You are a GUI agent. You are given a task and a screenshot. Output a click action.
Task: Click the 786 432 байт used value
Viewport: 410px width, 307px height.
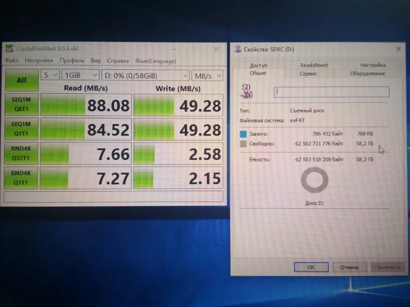pos(328,133)
